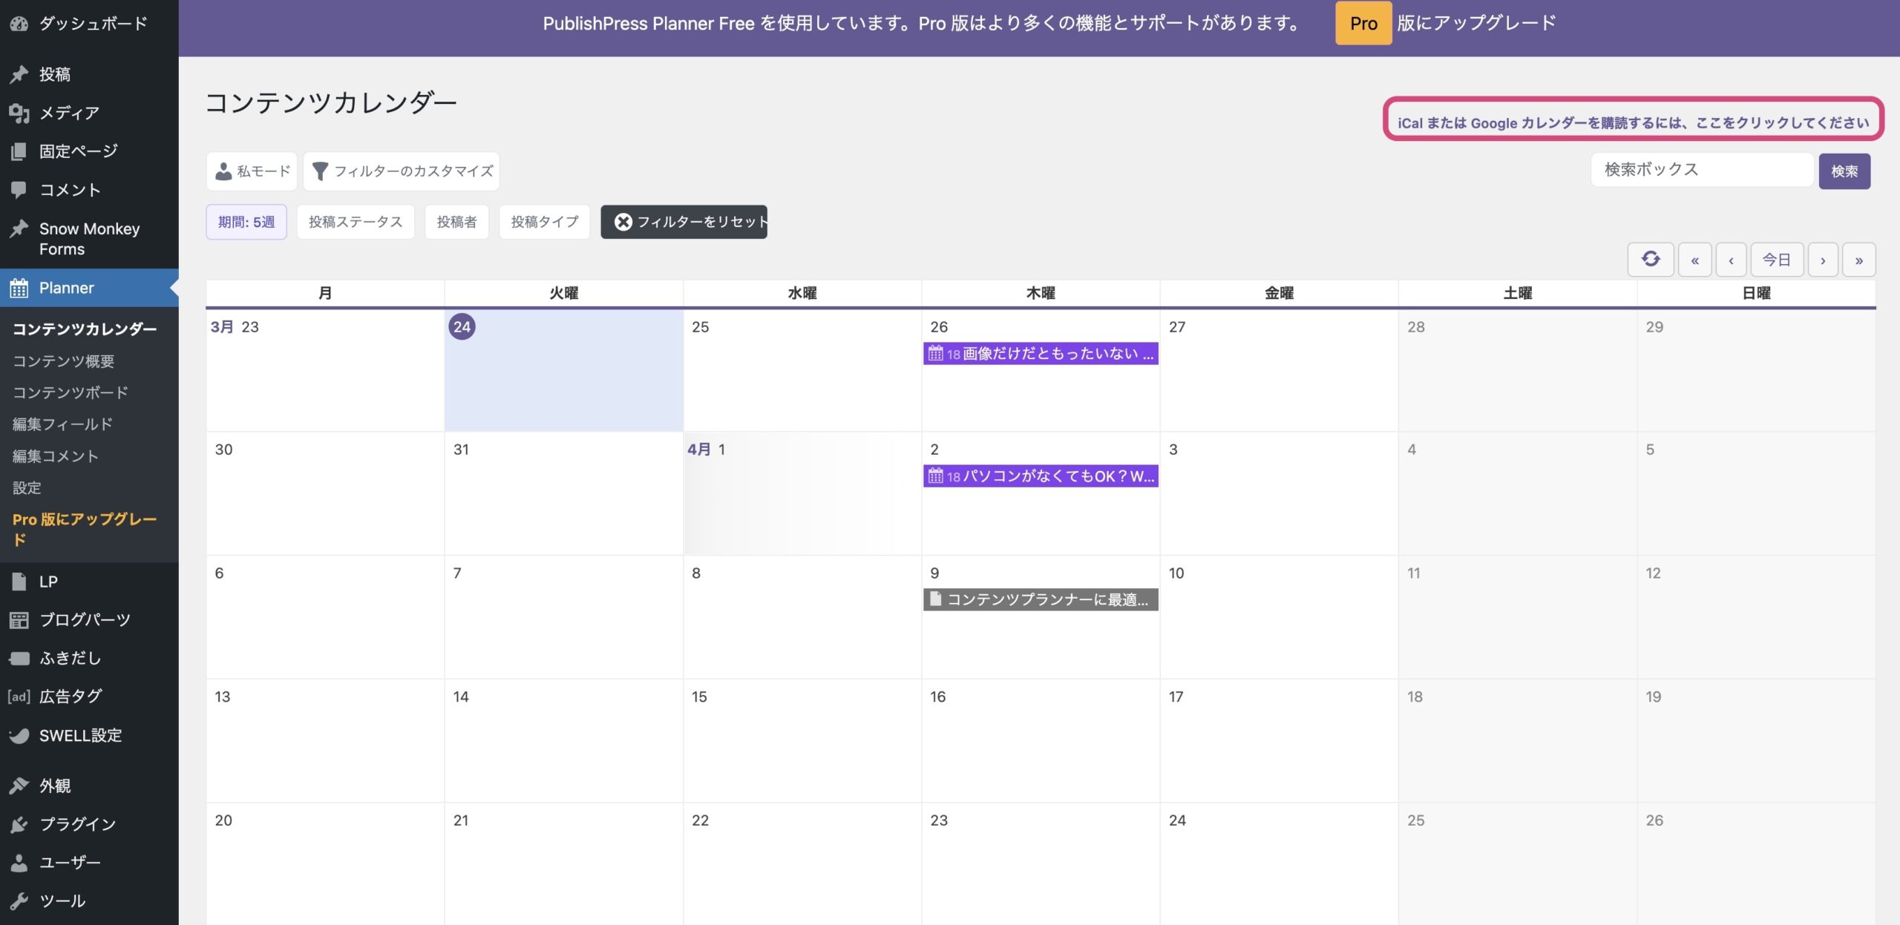Image resolution: width=1900 pixels, height=925 pixels.
Task: Open the 投稿ステータス status dropdown
Action: (x=355, y=221)
